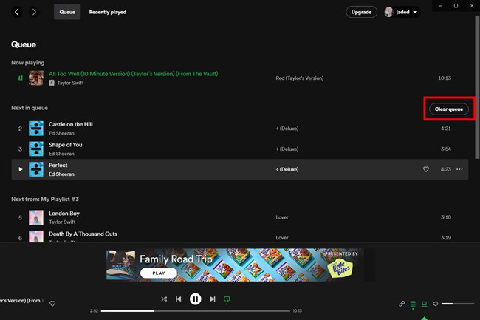Screen dimensions: 480x320
Task: Click Castle on the Hill album art
Action: (x=36, y=129)
